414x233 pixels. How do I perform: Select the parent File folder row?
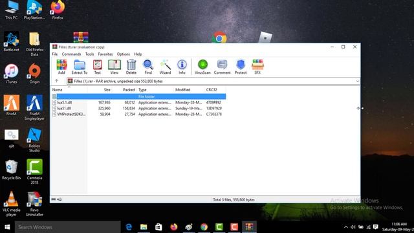138,96
